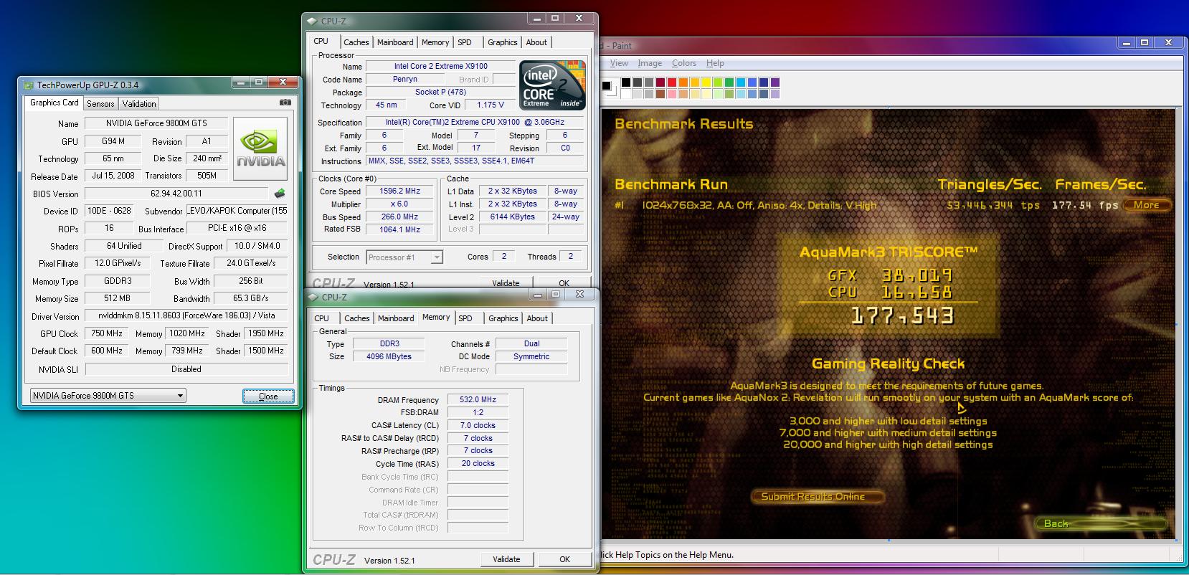1189x575 pixels.
Task: Pick the brown swatch in Paint palette
Action: (660, 94)
